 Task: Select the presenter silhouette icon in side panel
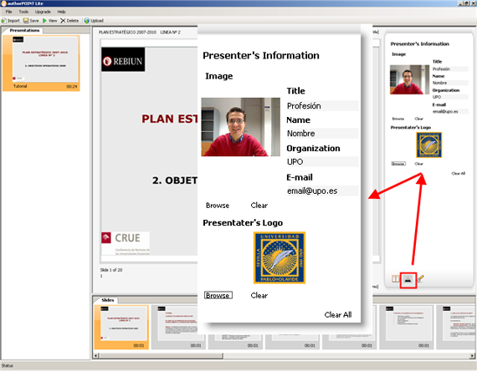tap(408, 280)
